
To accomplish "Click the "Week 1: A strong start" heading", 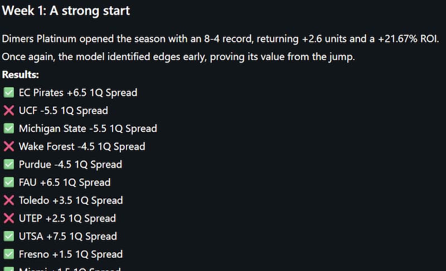I will point(66,11).
